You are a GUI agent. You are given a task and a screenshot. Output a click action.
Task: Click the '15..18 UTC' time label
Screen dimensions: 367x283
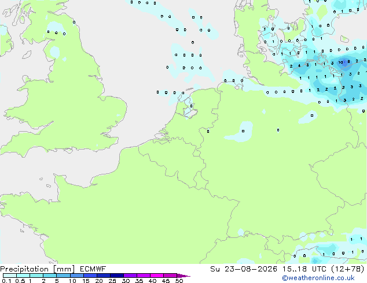(304, 269)
